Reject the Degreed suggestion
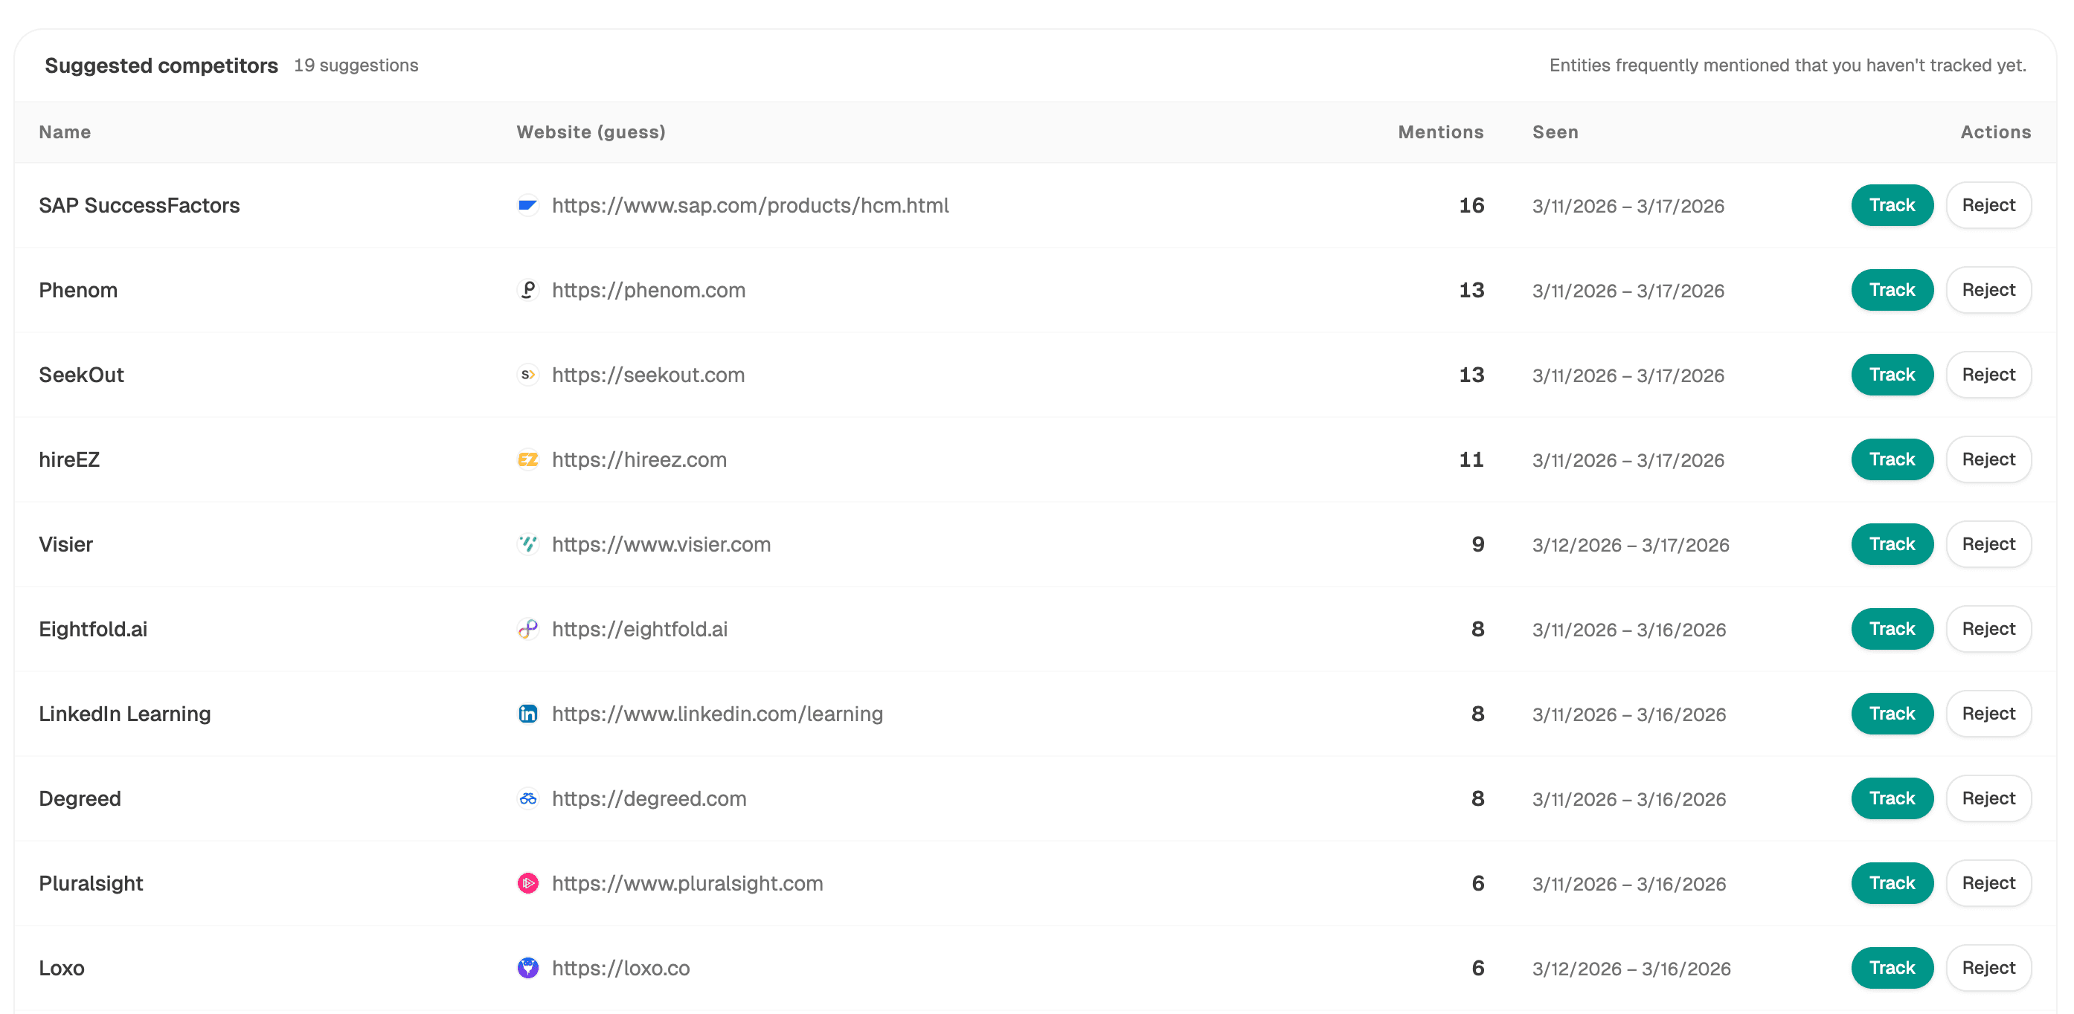 pos(1988,798)
